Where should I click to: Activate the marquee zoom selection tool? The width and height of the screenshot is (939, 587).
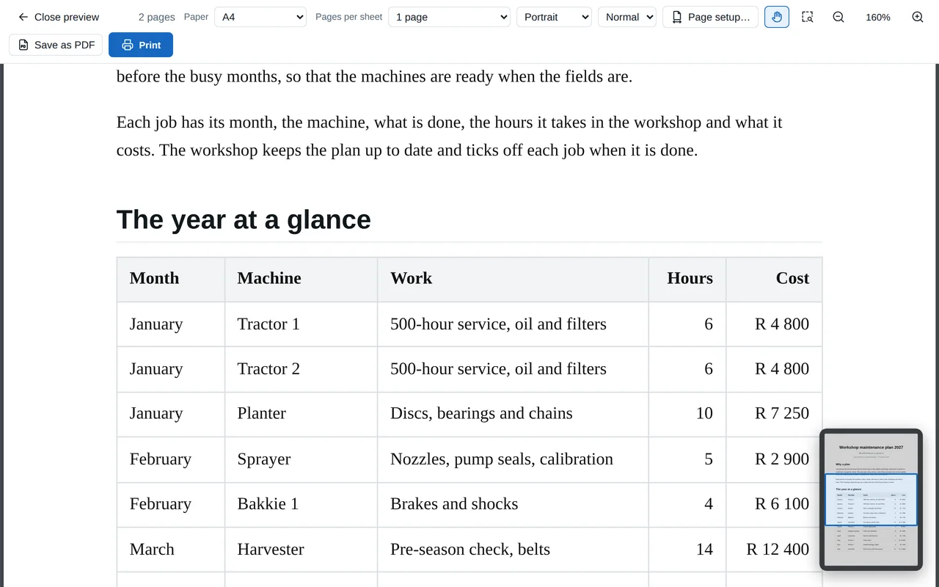pyautogui.click(x=808, y=17)
